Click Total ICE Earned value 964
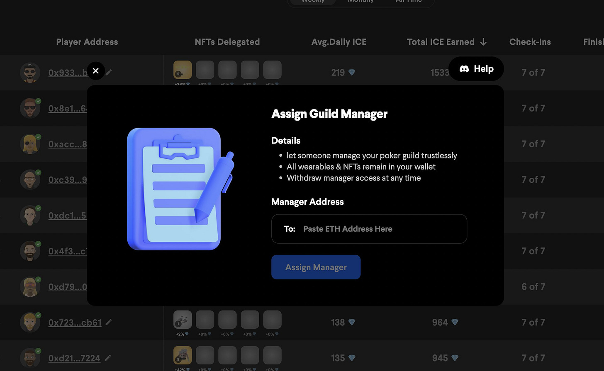Image resolution: width=604 pixels, height=371 pixels. (440, 323)
